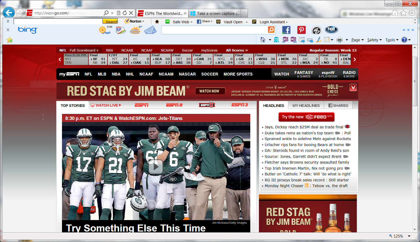Click the printer icon in command bar
420x242 pixels.
(339, 40)
